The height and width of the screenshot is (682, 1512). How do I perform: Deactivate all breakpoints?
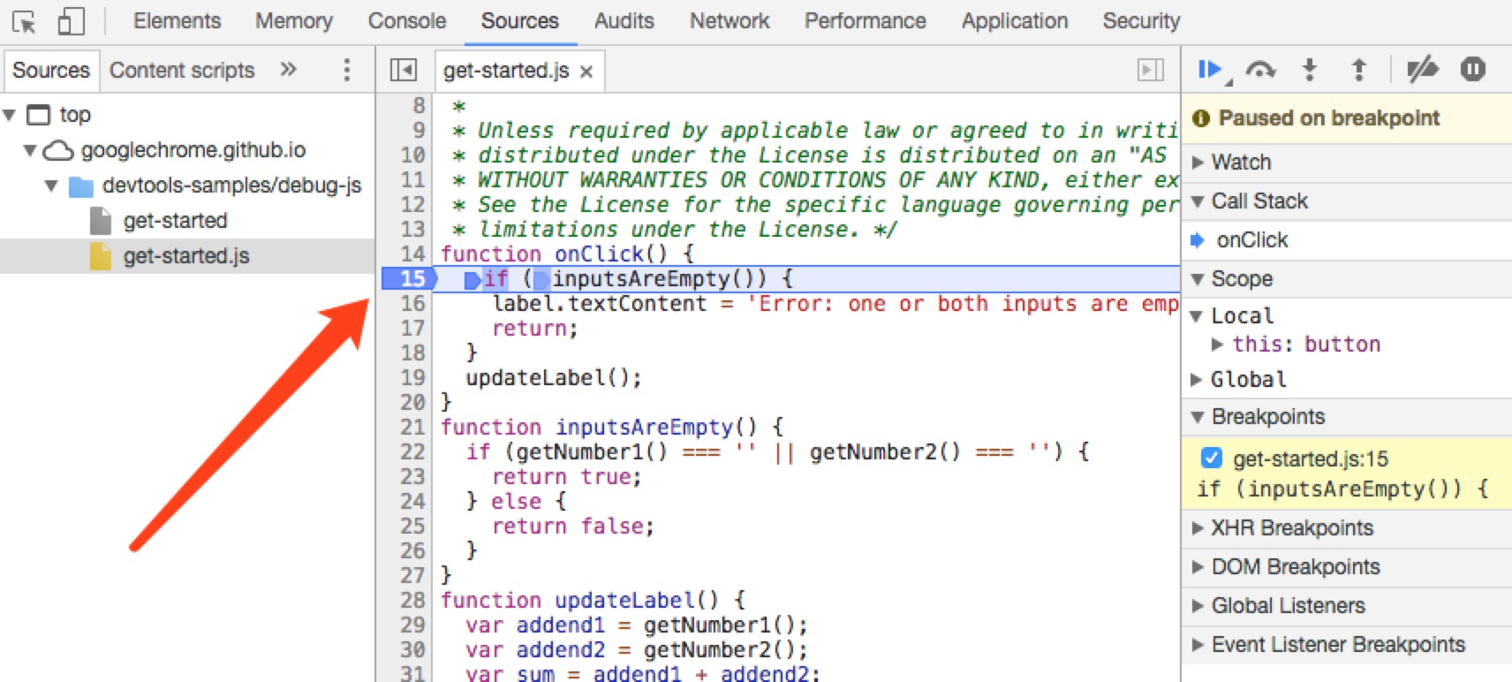click(1422, 69)
